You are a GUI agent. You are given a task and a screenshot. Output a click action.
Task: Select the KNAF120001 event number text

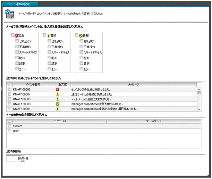(22, 109)
